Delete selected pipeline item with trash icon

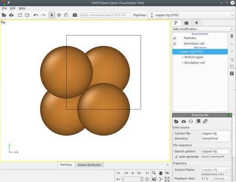tap(232, 36)
